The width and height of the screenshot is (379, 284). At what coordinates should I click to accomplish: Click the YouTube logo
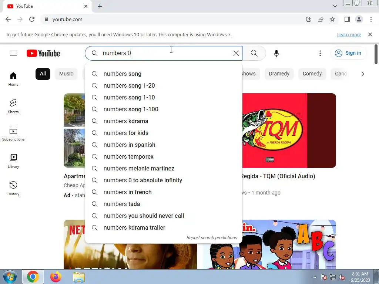(43, 53)
